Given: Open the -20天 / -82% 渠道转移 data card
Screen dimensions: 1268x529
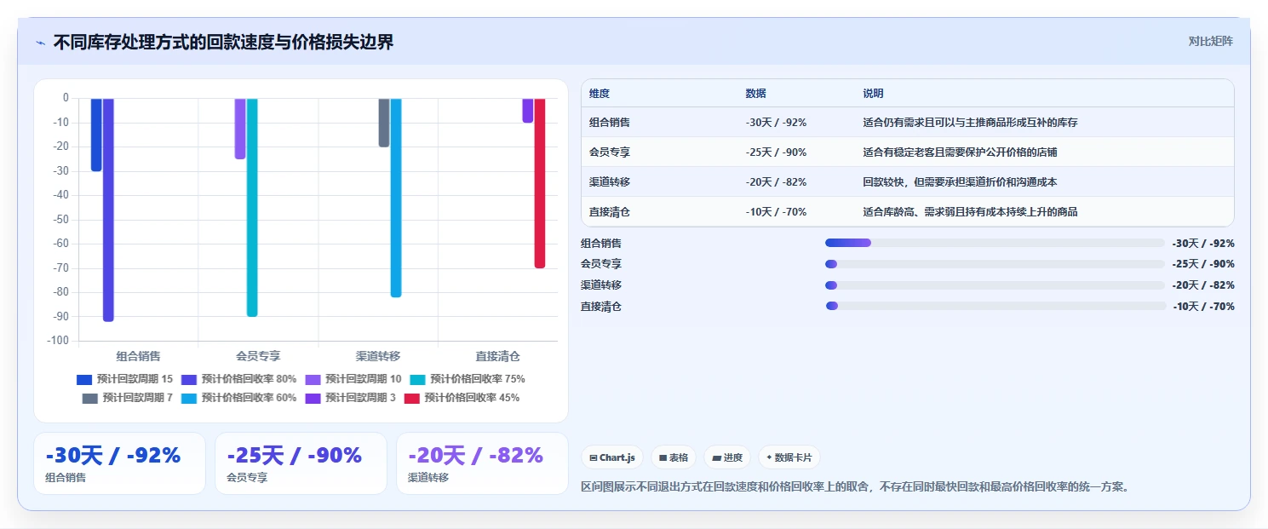Looking at the screenshot, I should click(482, 463).
